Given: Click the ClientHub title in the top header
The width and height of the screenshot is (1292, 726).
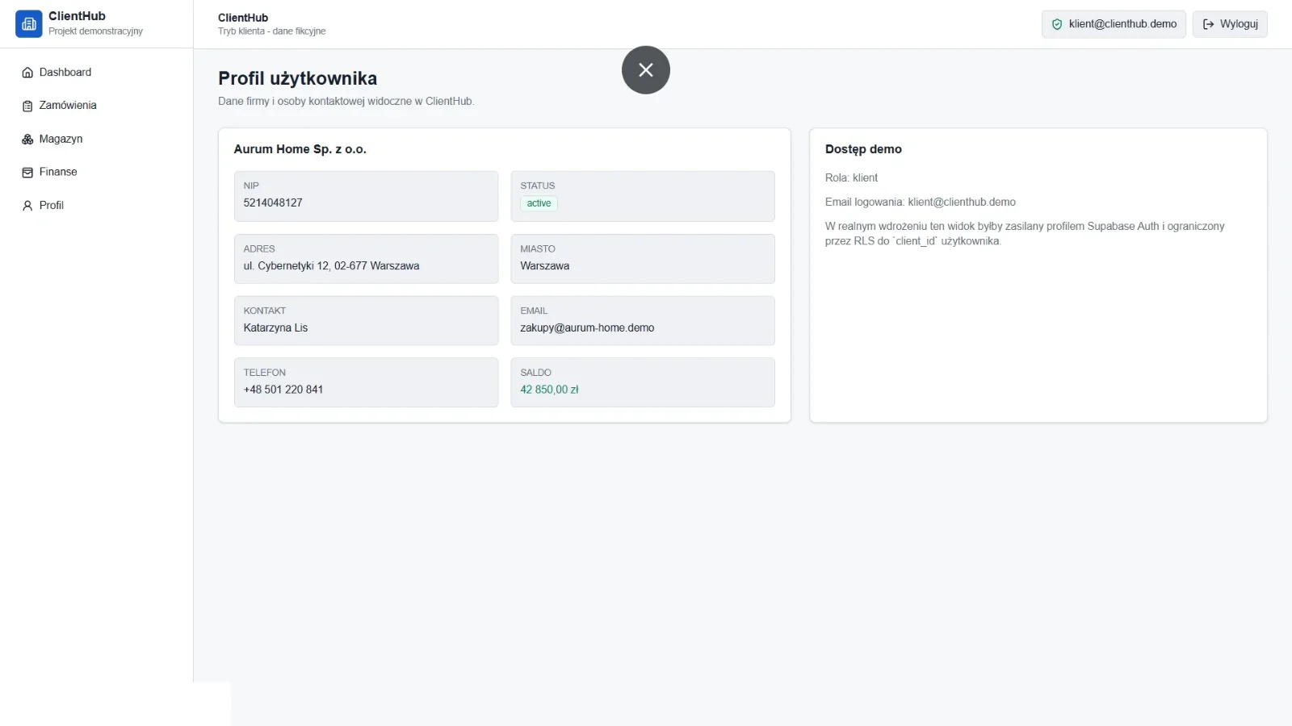Looking at the screenshot, I should [243, 18].
